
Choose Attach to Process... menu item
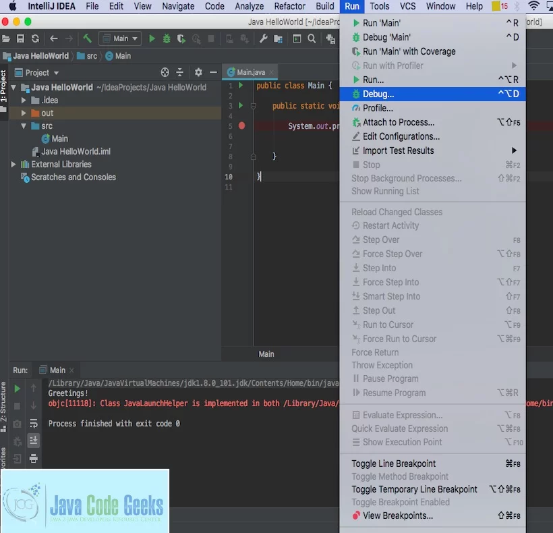click(x=432, y=122)
